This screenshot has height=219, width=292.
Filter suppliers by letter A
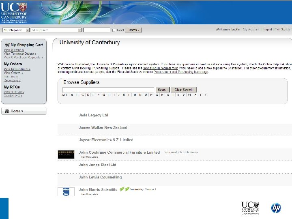(x=72, y=94)
